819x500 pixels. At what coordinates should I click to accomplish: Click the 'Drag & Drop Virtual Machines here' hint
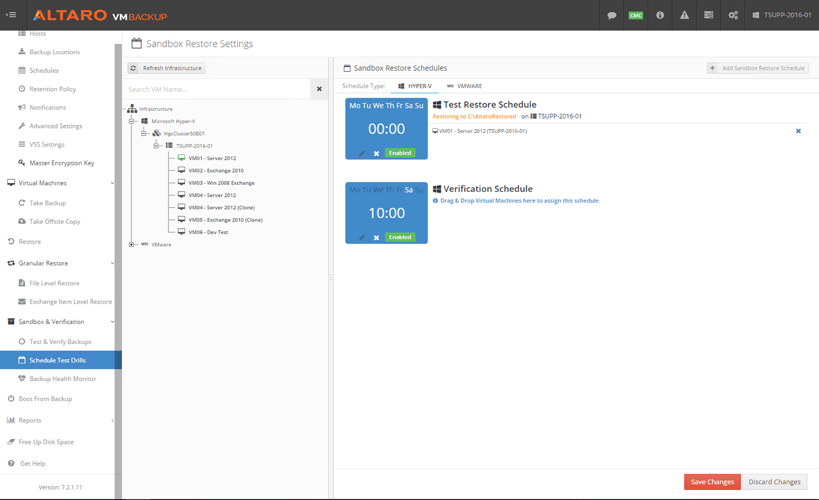pos(520,201)
